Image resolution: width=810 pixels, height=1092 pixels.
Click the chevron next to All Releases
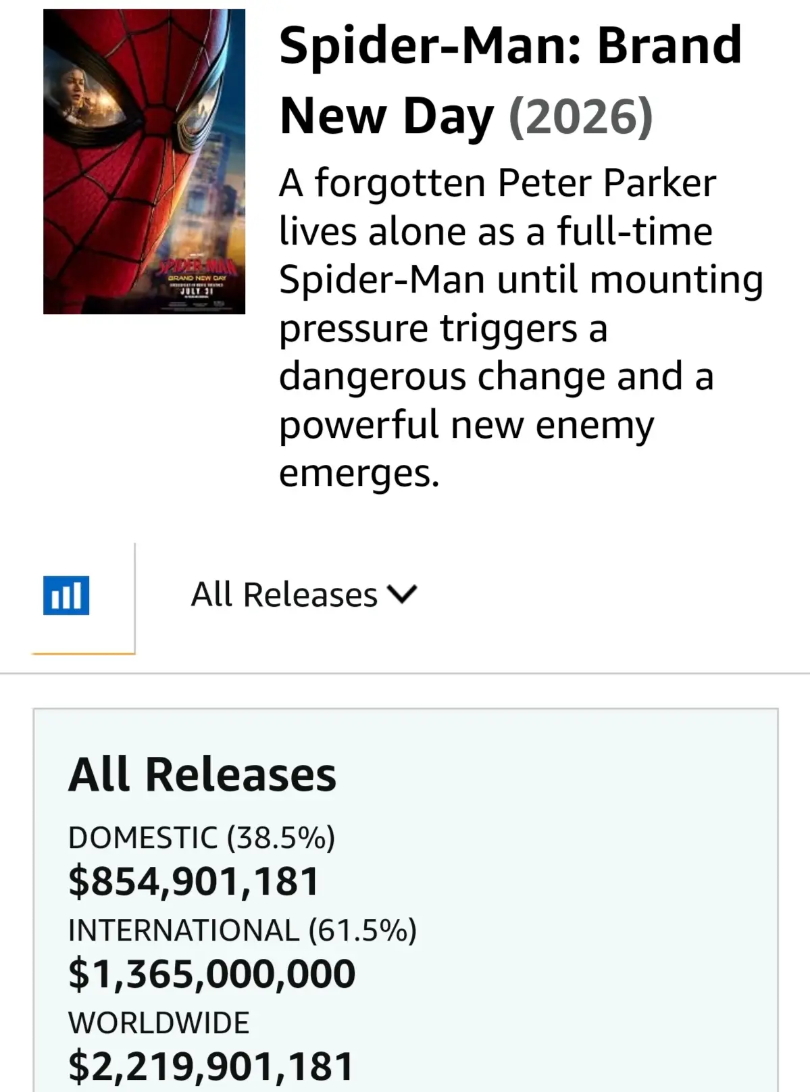click(403, 595)
